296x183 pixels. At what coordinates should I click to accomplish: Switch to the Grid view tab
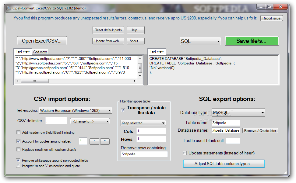click(x=40, y=52)
